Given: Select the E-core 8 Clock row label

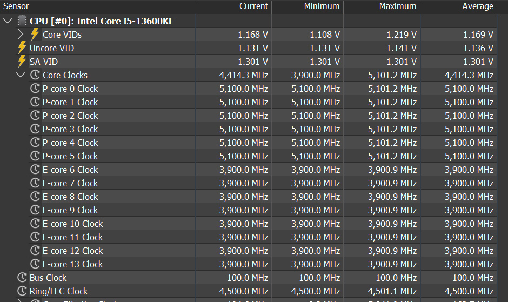Looking at the screenshot, I should (70, 197).
